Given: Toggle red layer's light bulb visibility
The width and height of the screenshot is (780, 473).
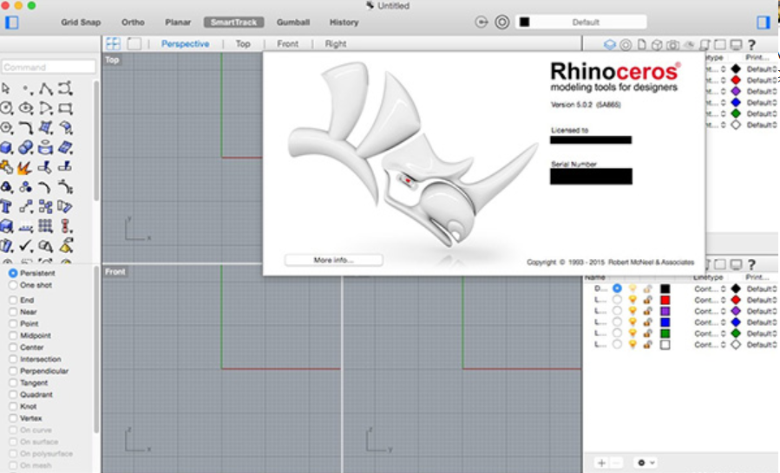Looking at the screenshot, I should (x=633, y=300).
